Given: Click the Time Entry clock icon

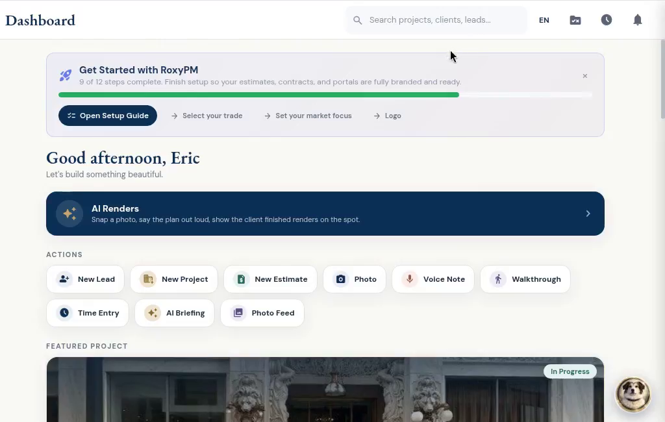Looking at the screenshot, I should [x=64, y=313].
